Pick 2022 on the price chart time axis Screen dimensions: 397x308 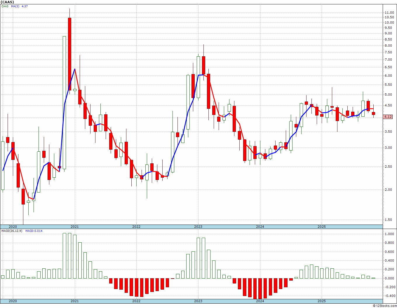(136, 227)
